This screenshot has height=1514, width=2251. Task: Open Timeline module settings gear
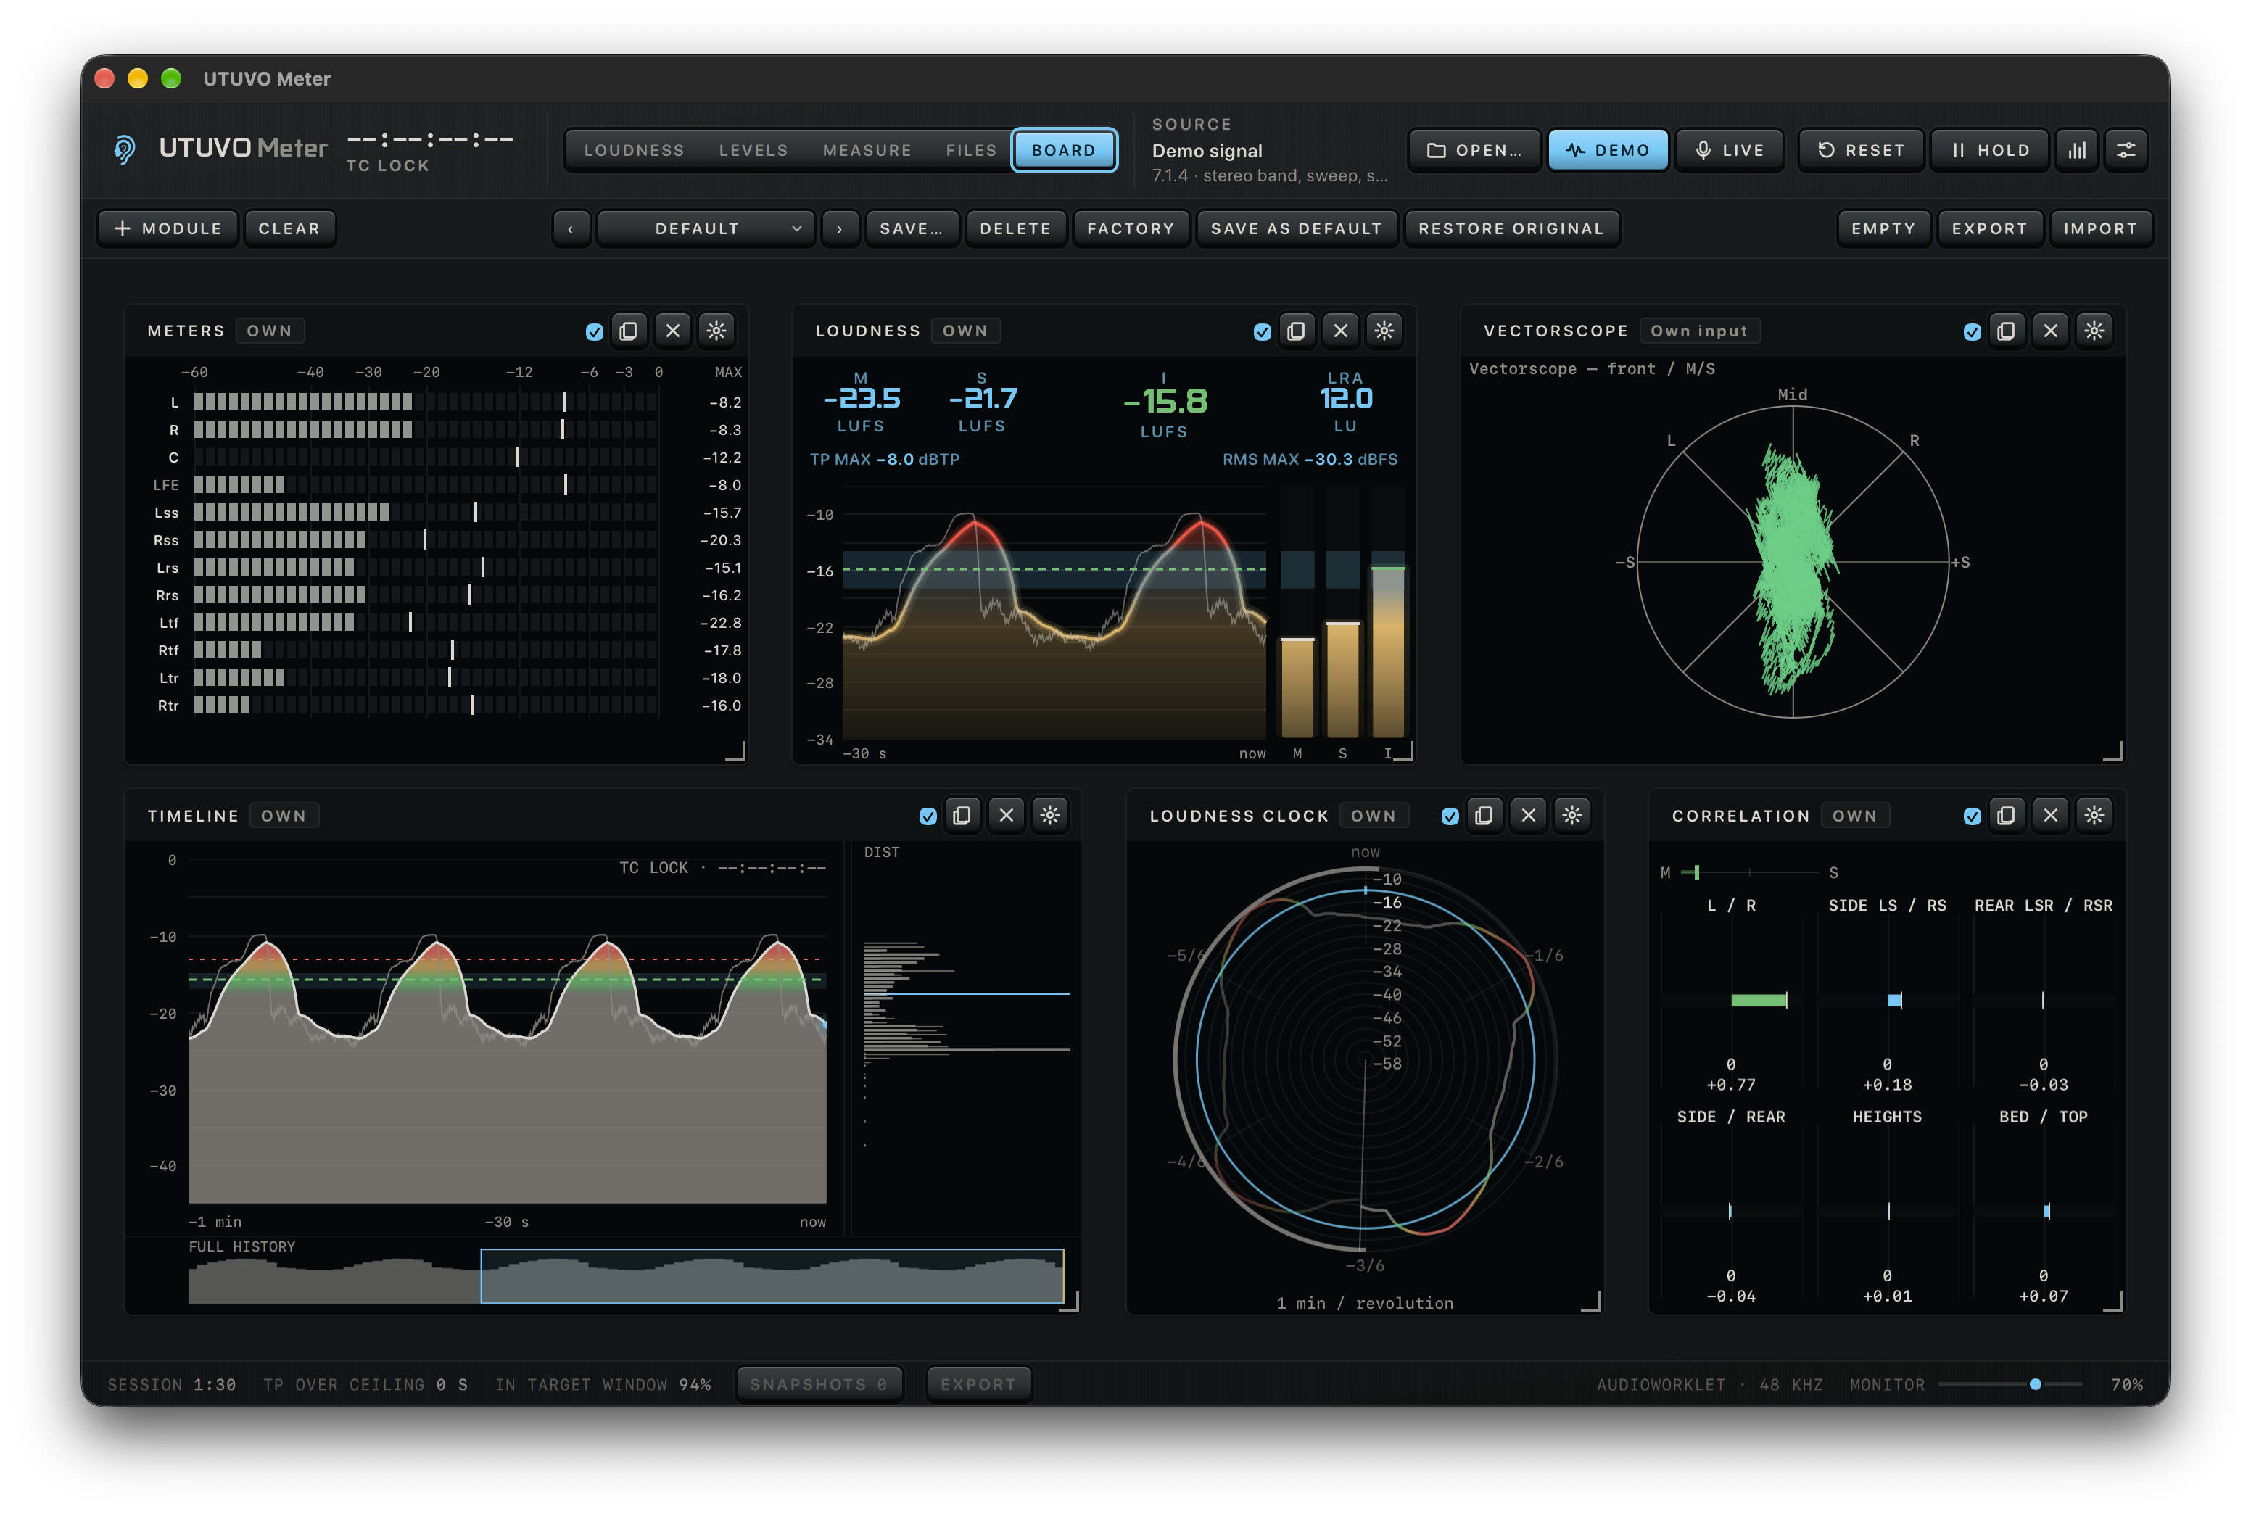[1049, 816]
